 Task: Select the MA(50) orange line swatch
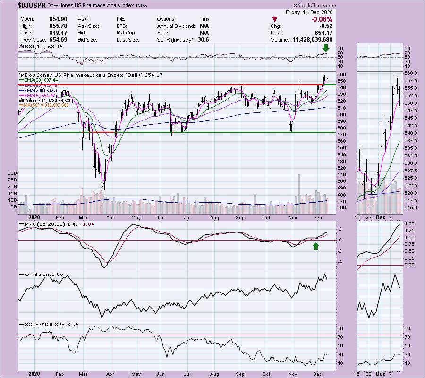tap(21, 105)
